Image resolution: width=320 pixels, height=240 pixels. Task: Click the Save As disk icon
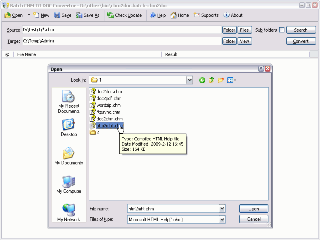coord(79,15)
